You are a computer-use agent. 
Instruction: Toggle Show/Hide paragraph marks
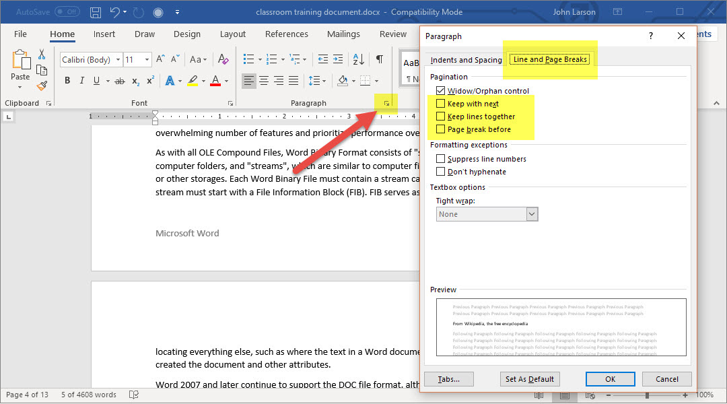click(x=380, y=60)
